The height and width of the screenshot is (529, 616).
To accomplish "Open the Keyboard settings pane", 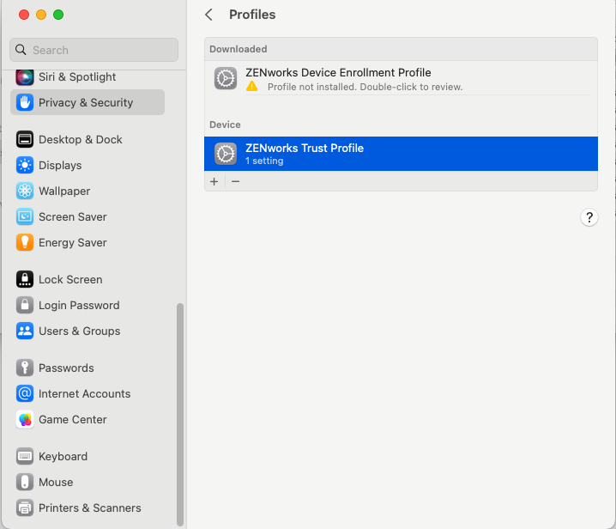I will [63, 456].
